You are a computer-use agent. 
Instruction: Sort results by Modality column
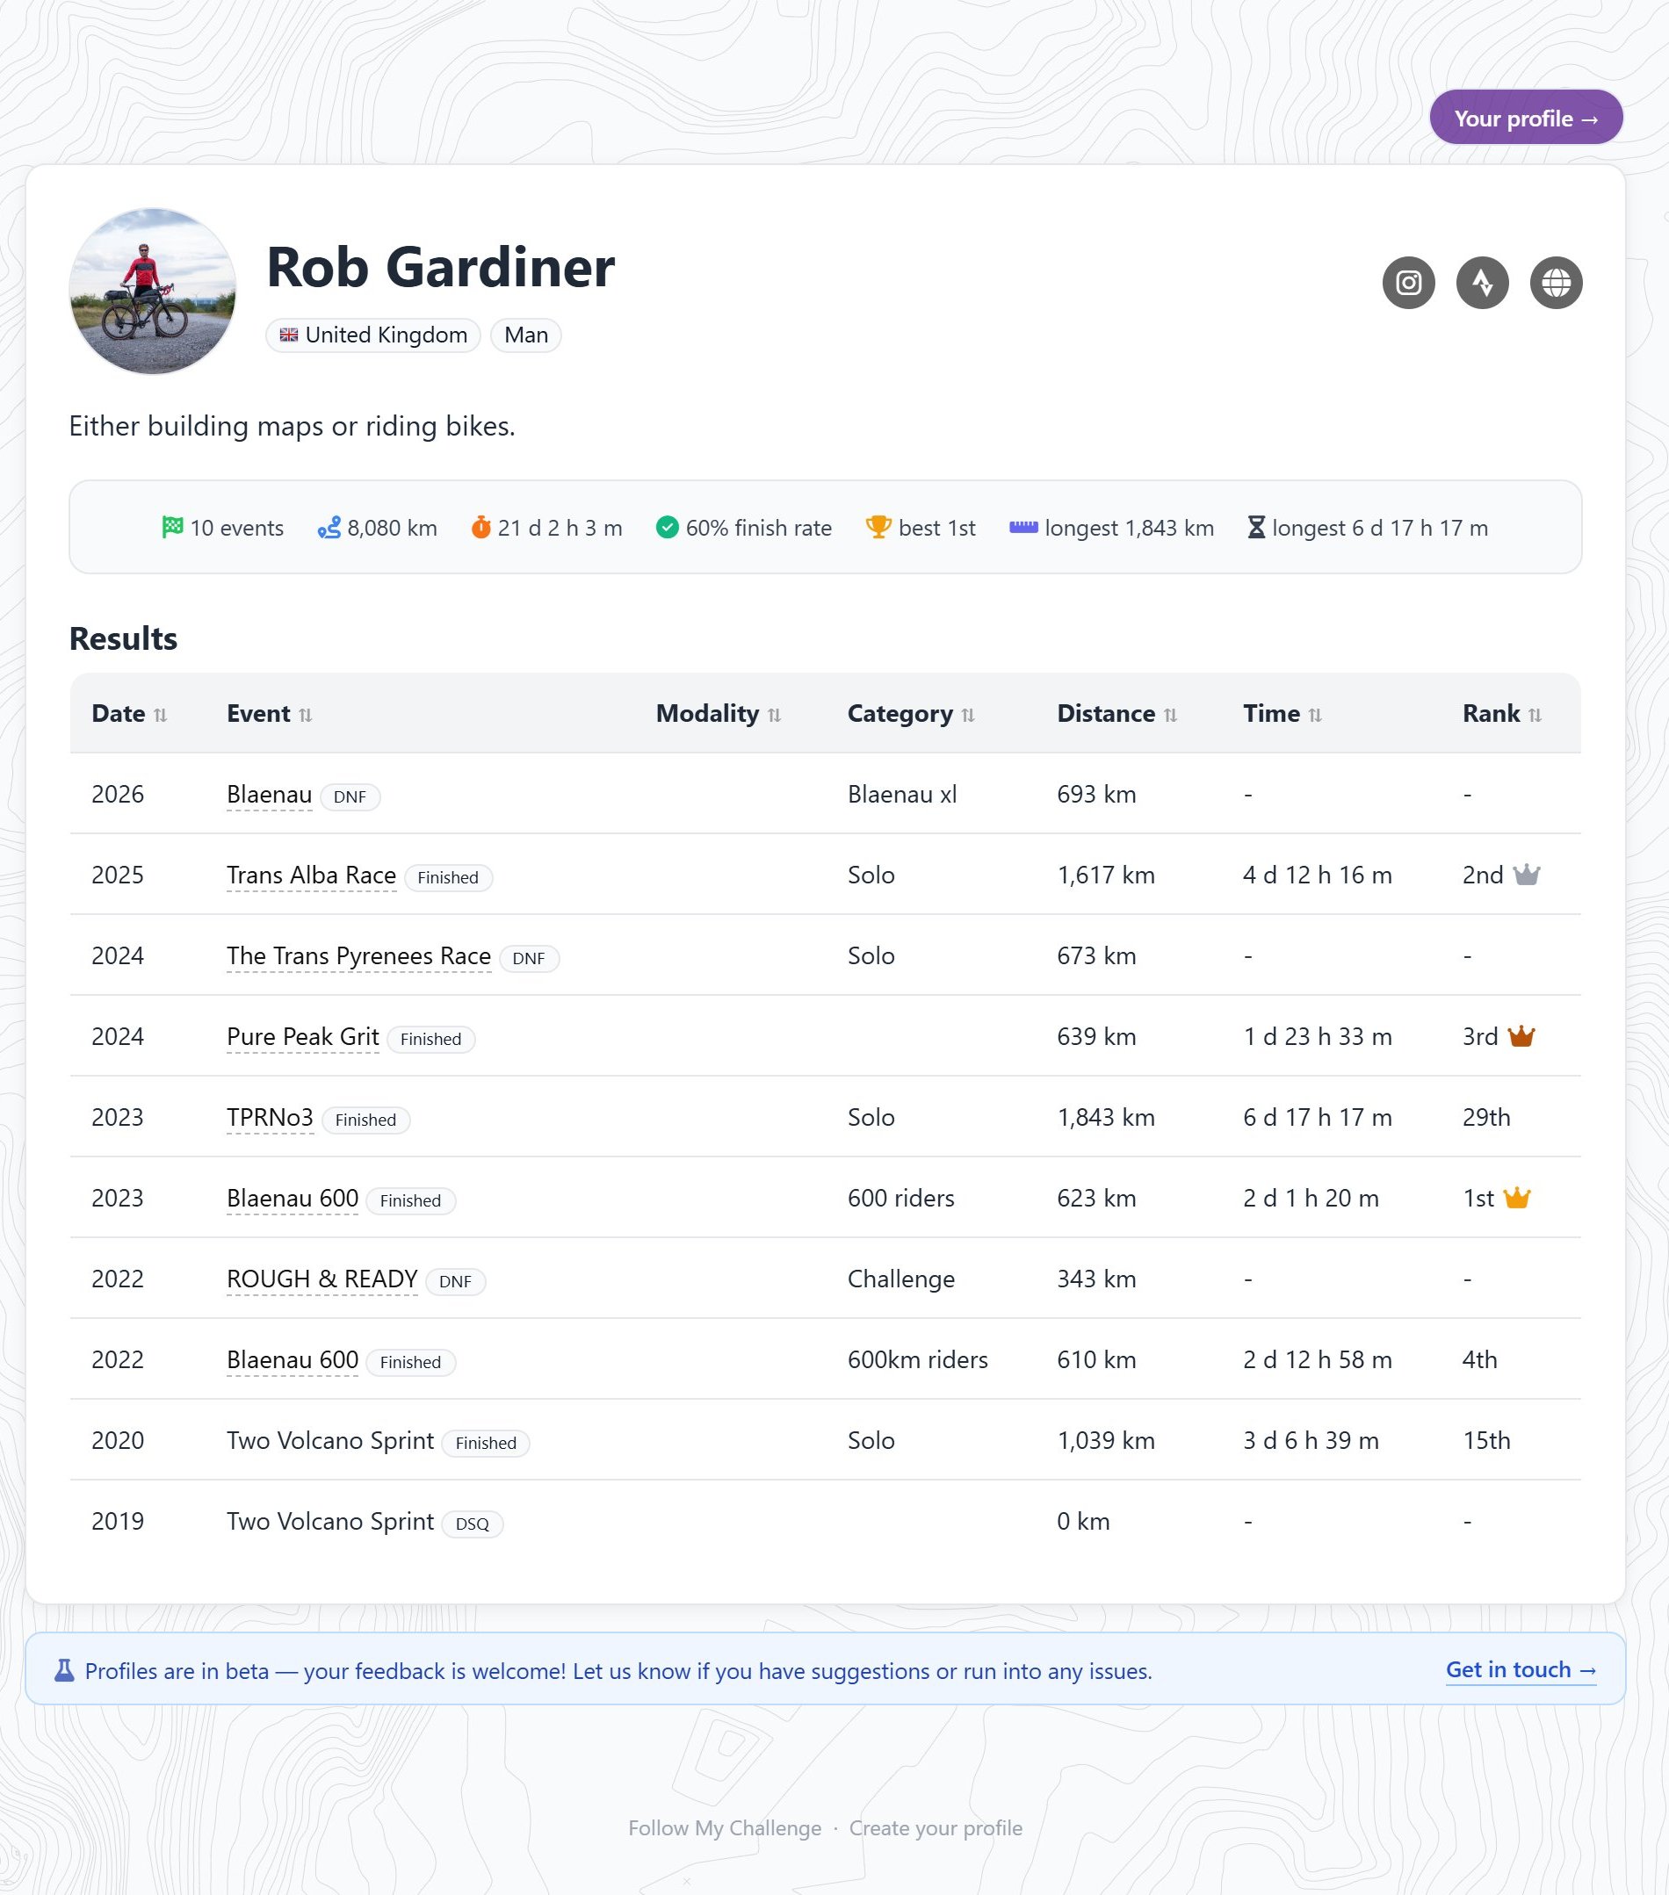719,714
